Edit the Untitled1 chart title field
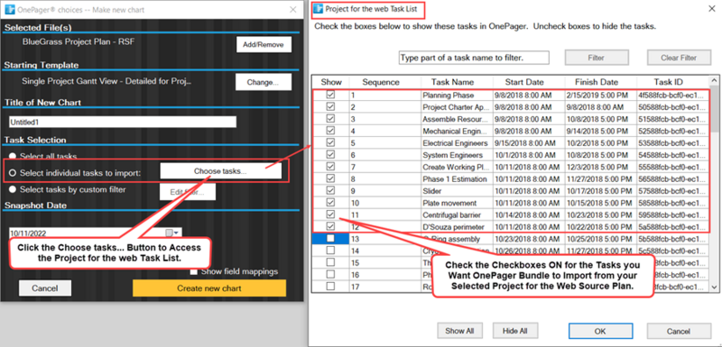 pyautogui.click(x=123, y=122)
